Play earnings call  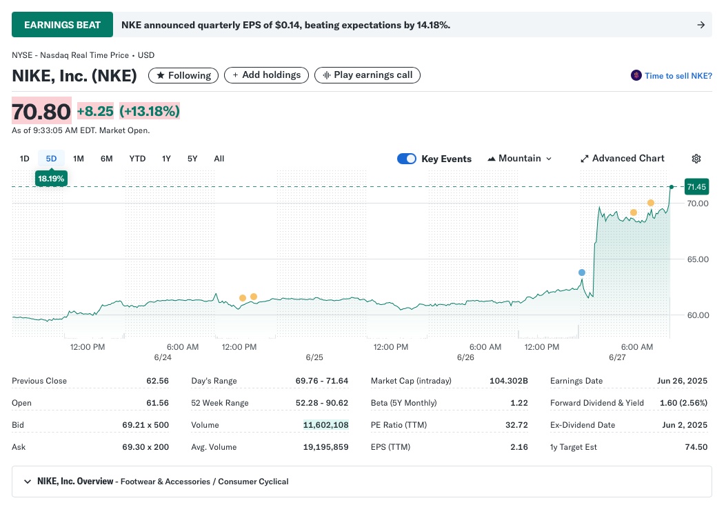point(367,75)
